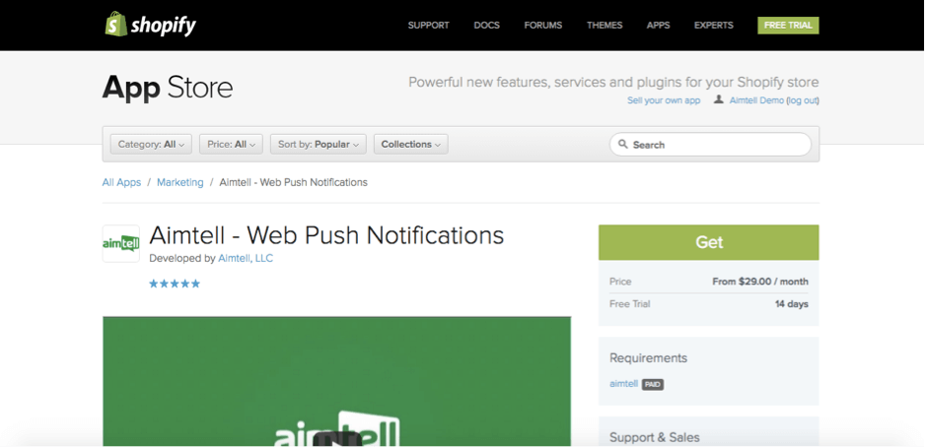This screenshot has width=925, height=447.
Task: Click the Aimtell - Web Push Notifications heading
Action: (x=326, y=235)
